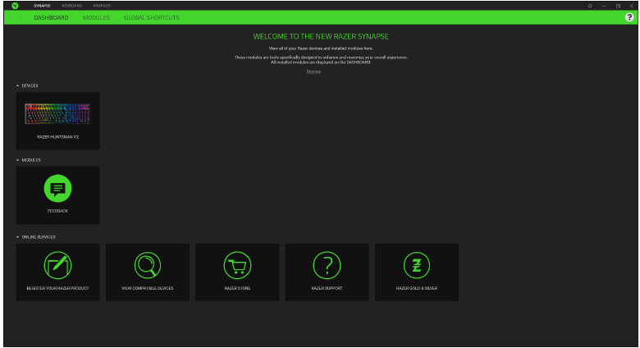Go back with the left arrow
640x348 pixels.
(x=10, y=17)
